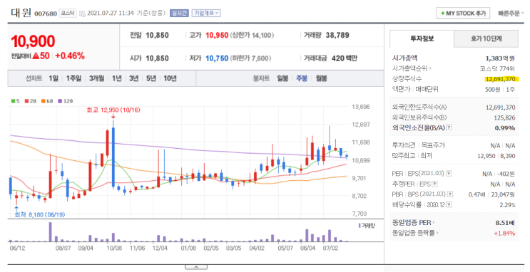
Task: Toggle the 5-day moving average legend
Action: tap(15, 101)
